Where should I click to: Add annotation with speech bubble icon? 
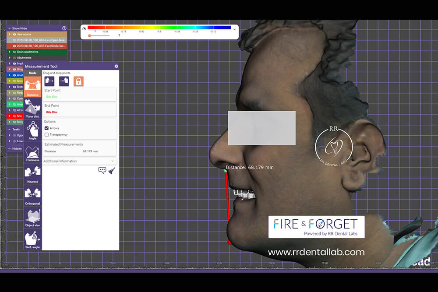(x=102, y=170)
